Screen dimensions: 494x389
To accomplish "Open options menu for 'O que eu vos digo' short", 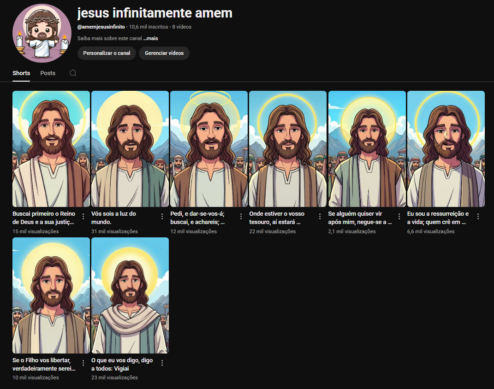I will [162, 363].
